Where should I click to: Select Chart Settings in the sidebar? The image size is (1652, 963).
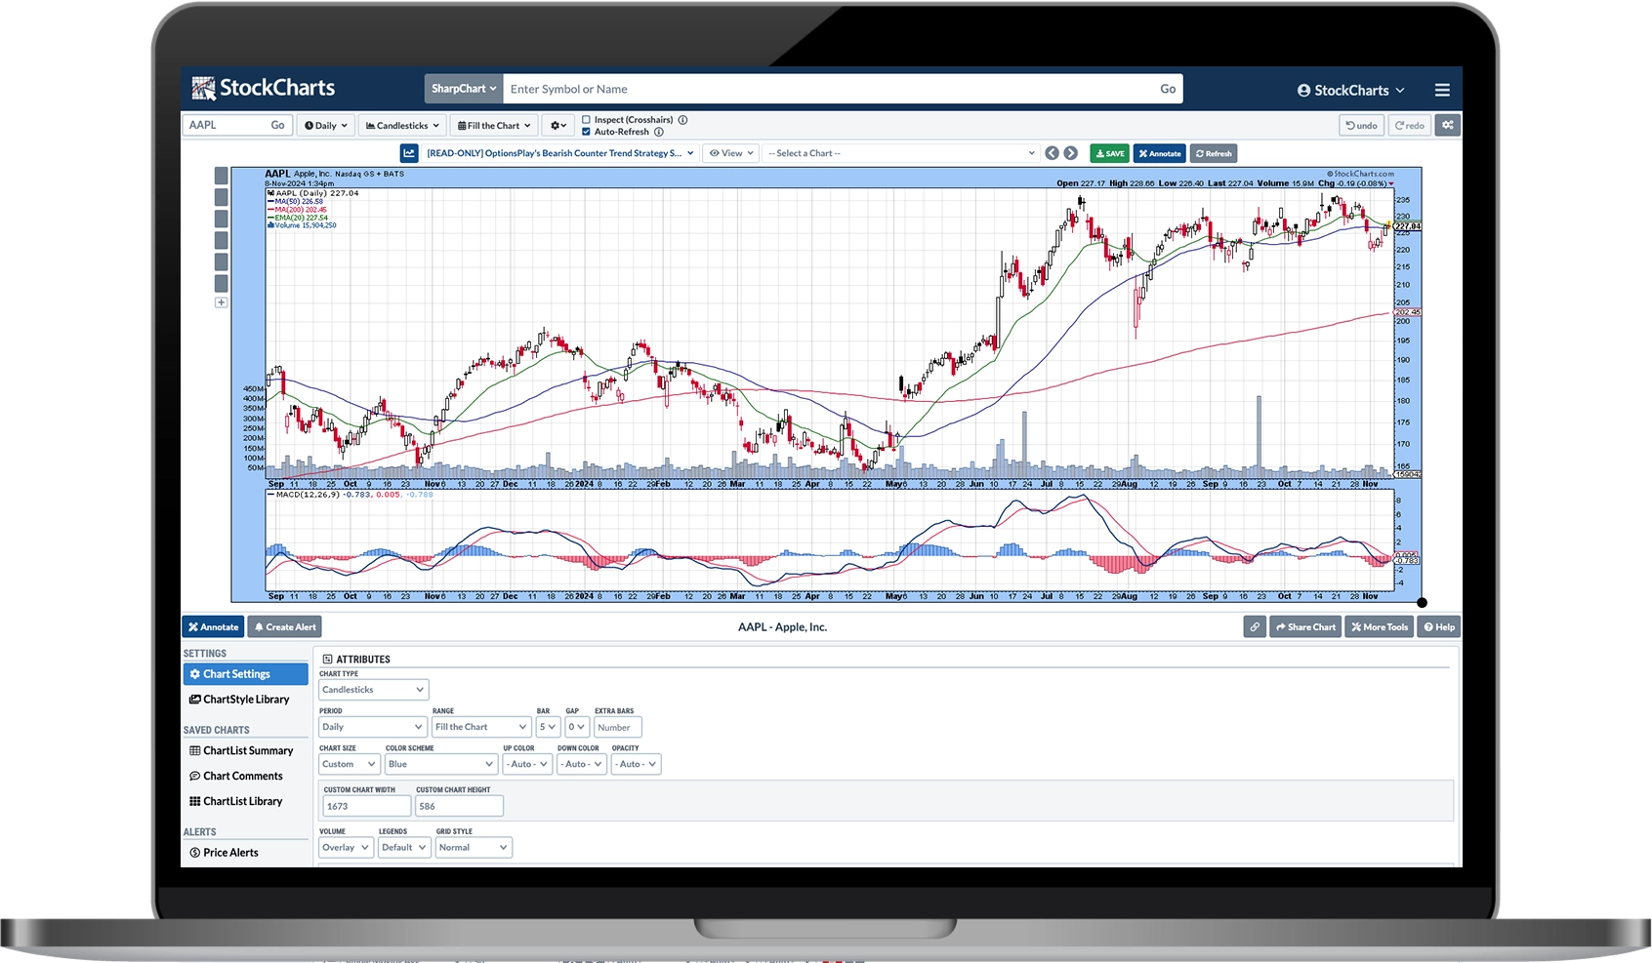[x=245, y=674]
